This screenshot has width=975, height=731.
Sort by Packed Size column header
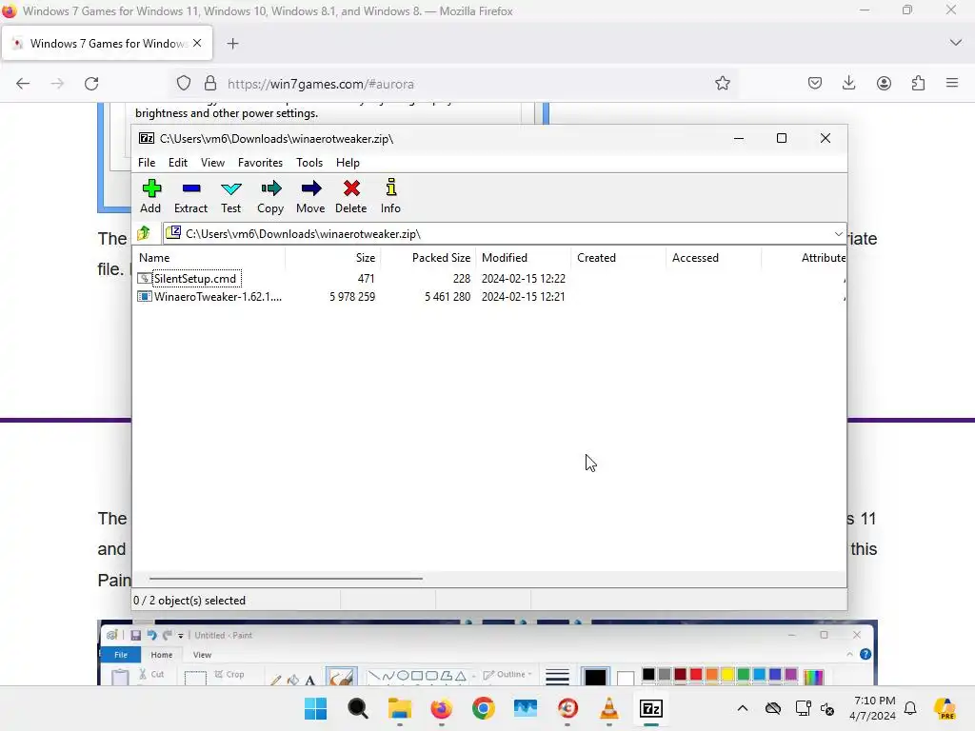(x=428, y=257)
